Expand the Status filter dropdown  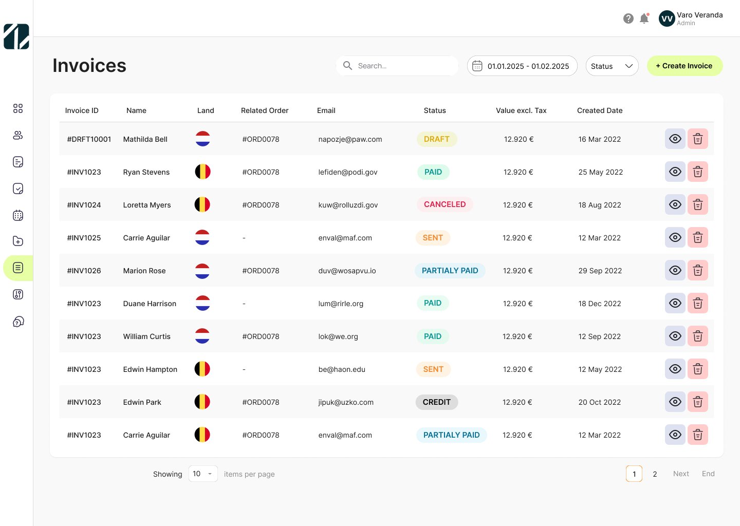click(x=612, y=66)
